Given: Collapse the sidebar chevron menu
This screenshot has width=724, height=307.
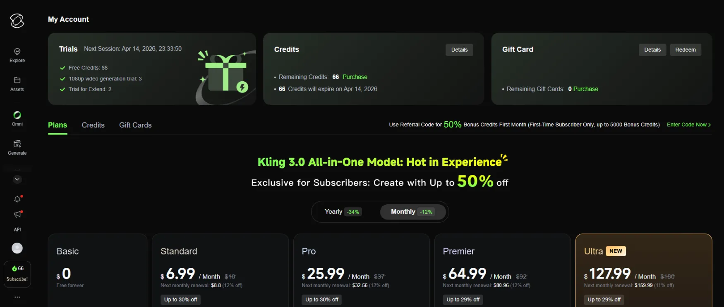Looking at the screenshot, I should click(x=17, y=179).
